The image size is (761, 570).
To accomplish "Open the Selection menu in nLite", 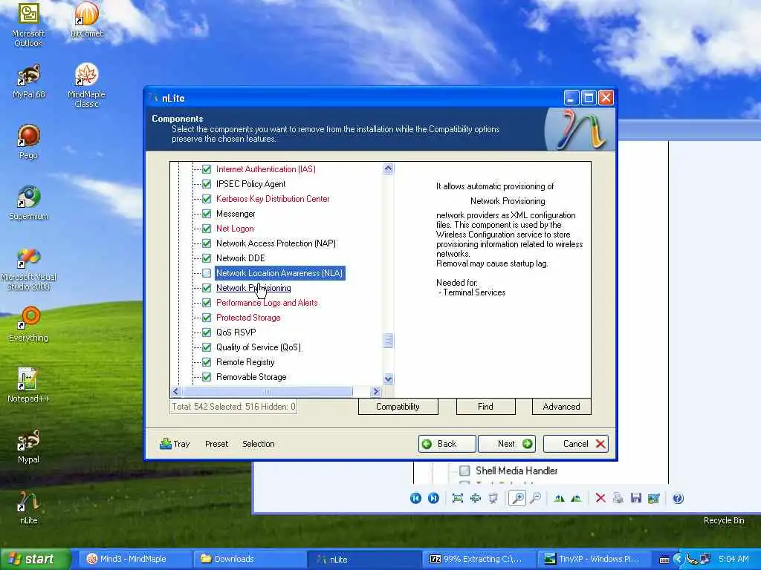I will [x=258, y=444].
